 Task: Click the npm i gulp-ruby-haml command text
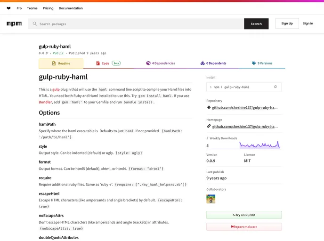coord(231,87)
